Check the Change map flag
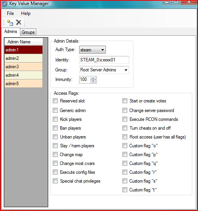The height and width of the screenshot is (211, 198). 55,155
